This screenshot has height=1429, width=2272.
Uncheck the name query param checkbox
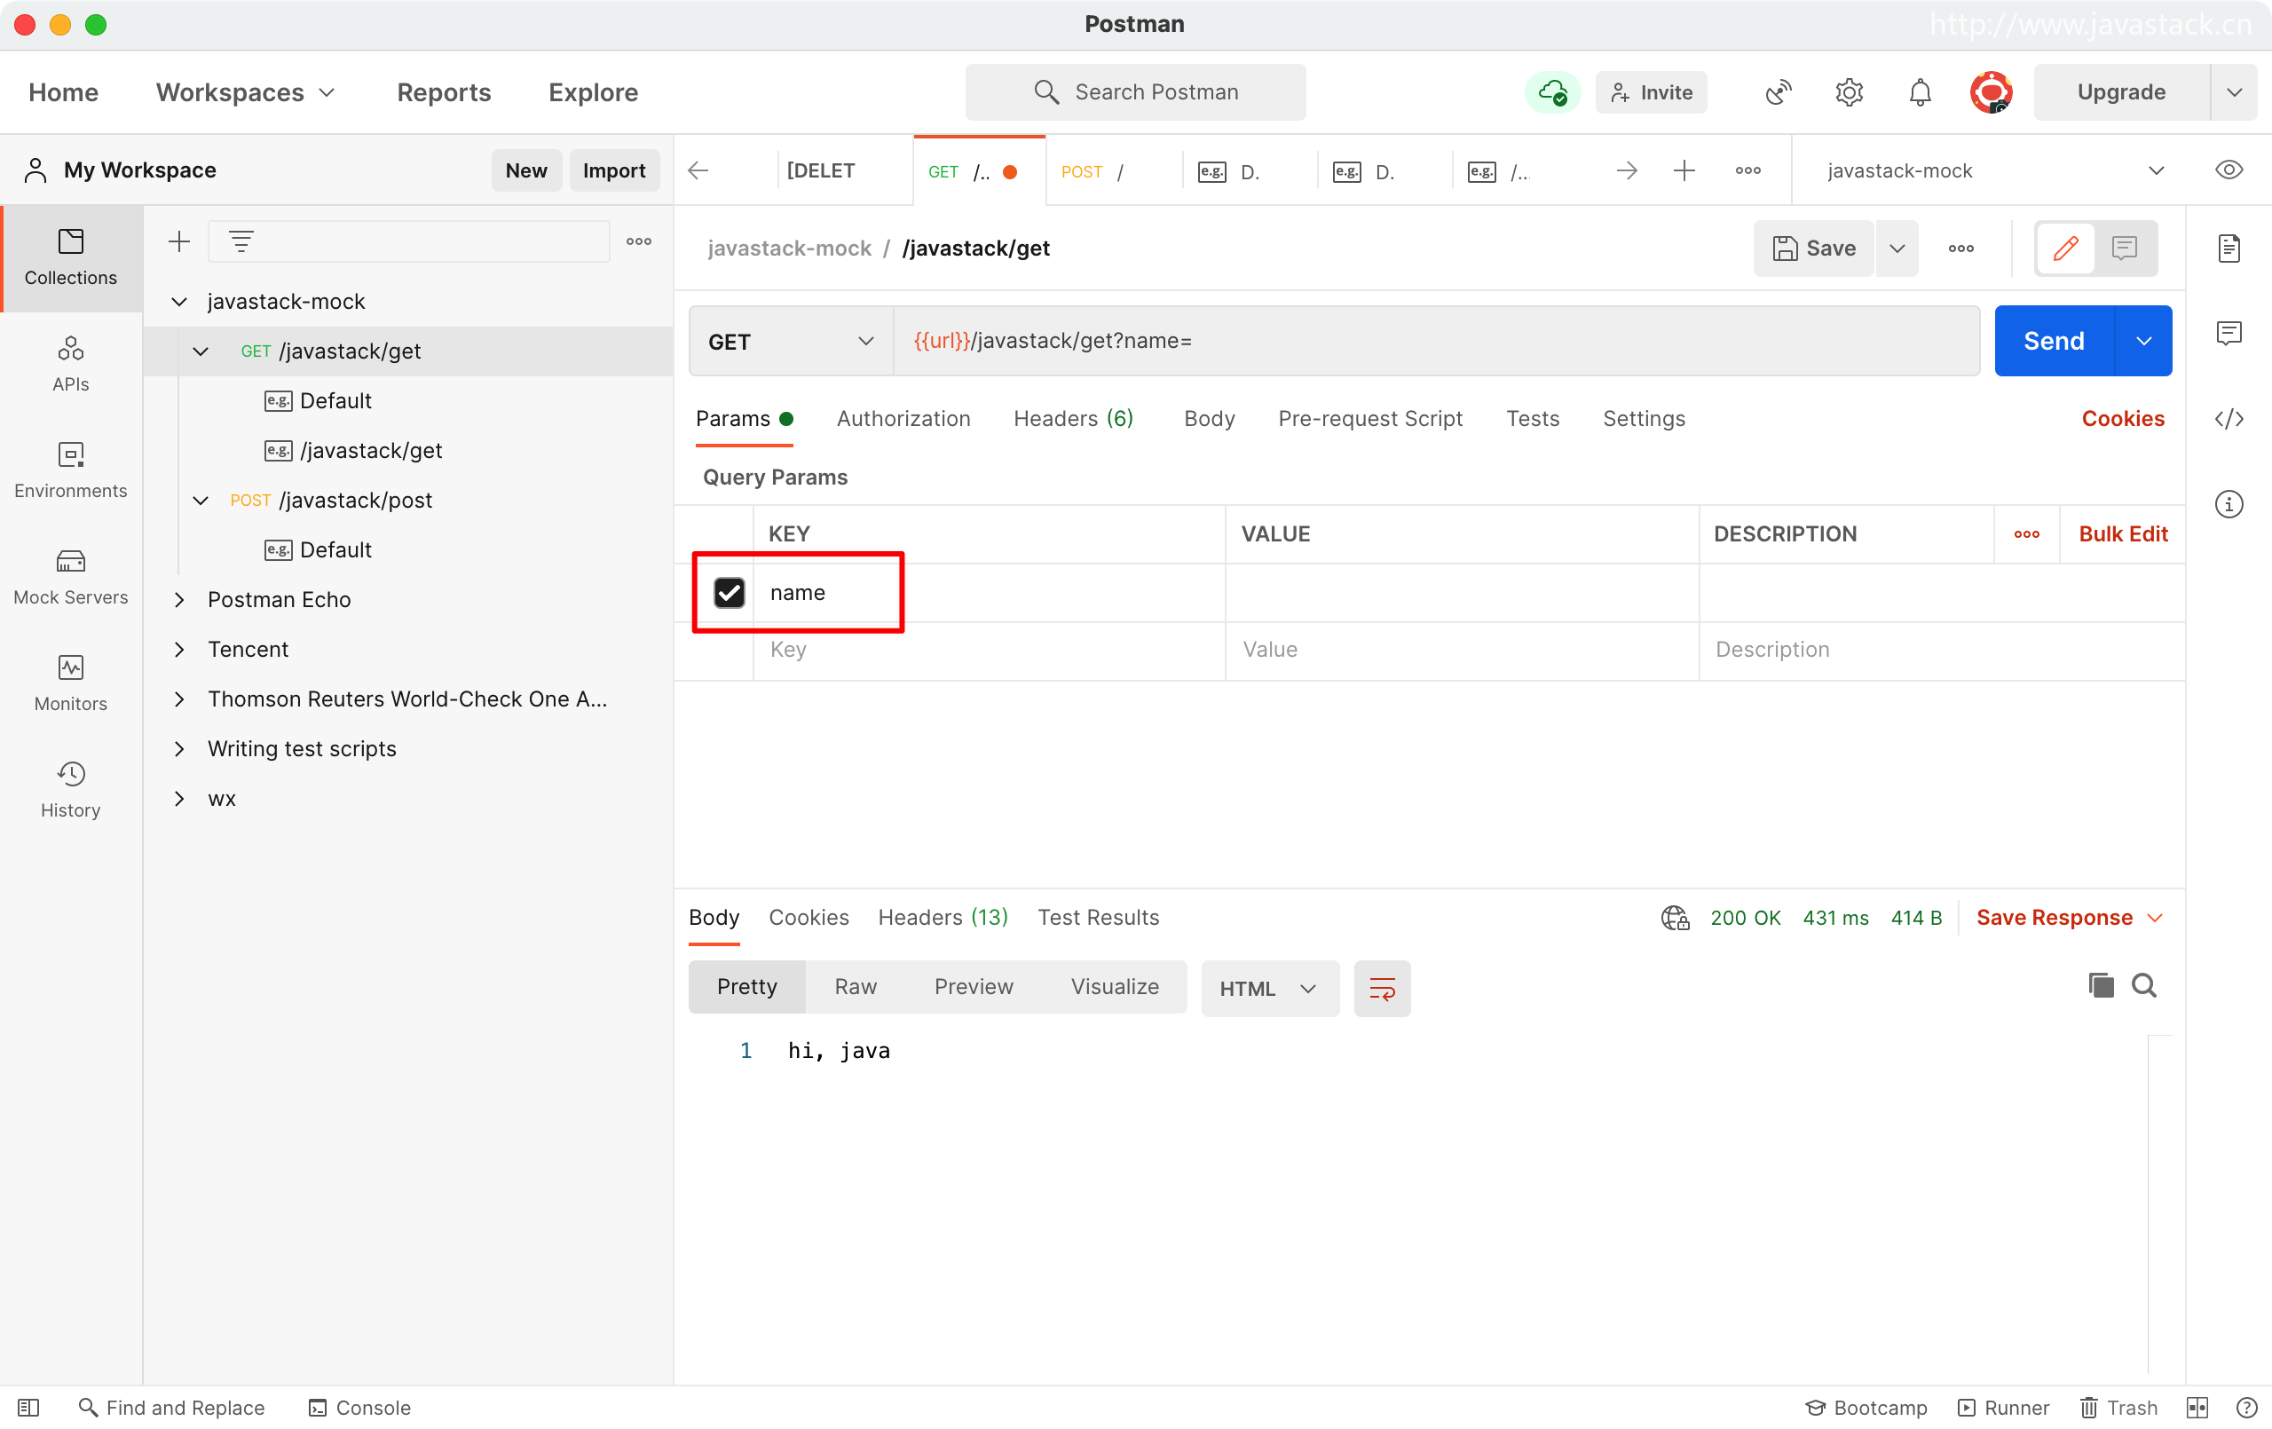(x=730, y=593)
